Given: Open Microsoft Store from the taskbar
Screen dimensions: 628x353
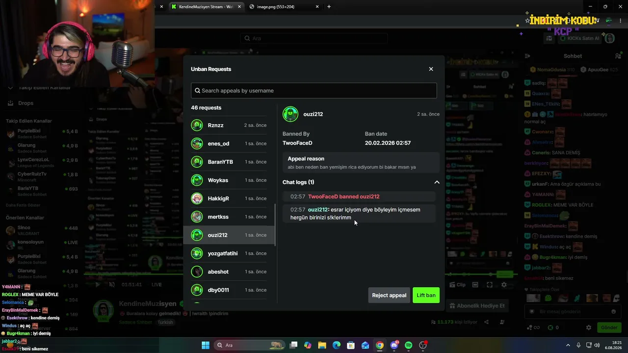Looking at the screenshot, I should pos(351,345).
